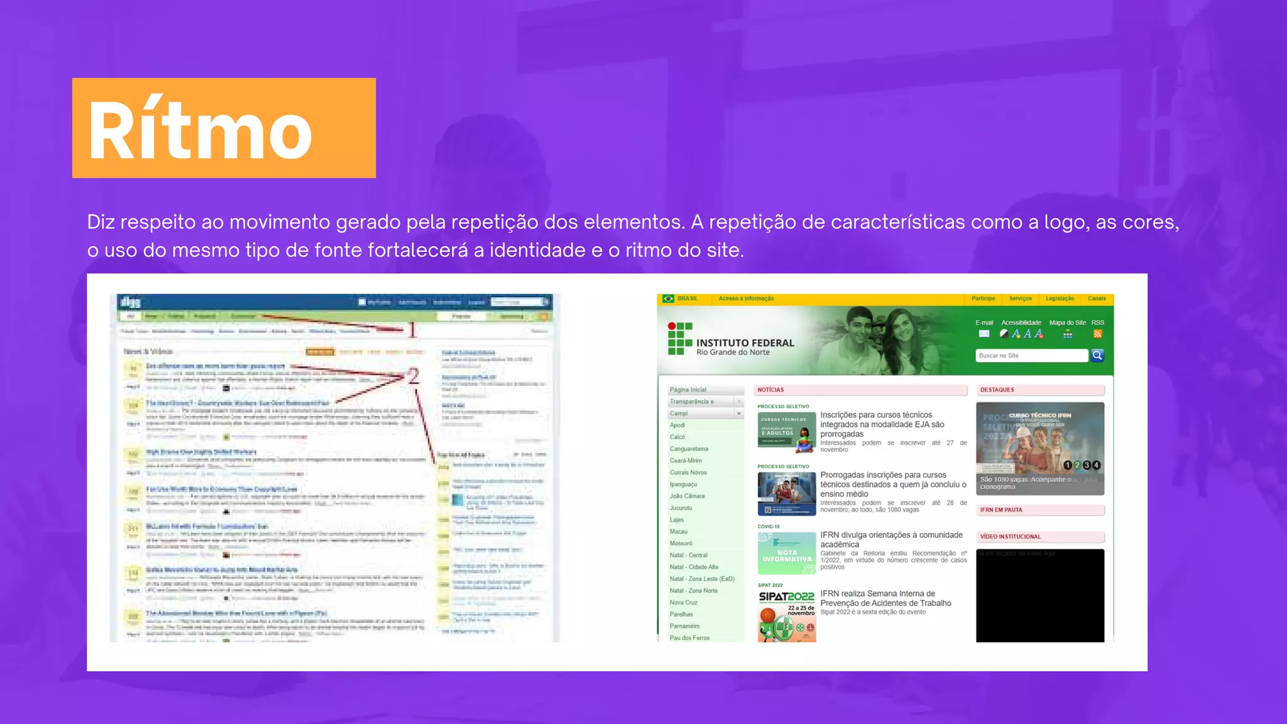Click the orange RSS feed icon
The image size is (1287, 724).
[x=1098, y=334]
